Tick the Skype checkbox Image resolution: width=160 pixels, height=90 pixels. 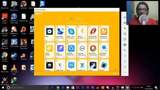point(67,27)
